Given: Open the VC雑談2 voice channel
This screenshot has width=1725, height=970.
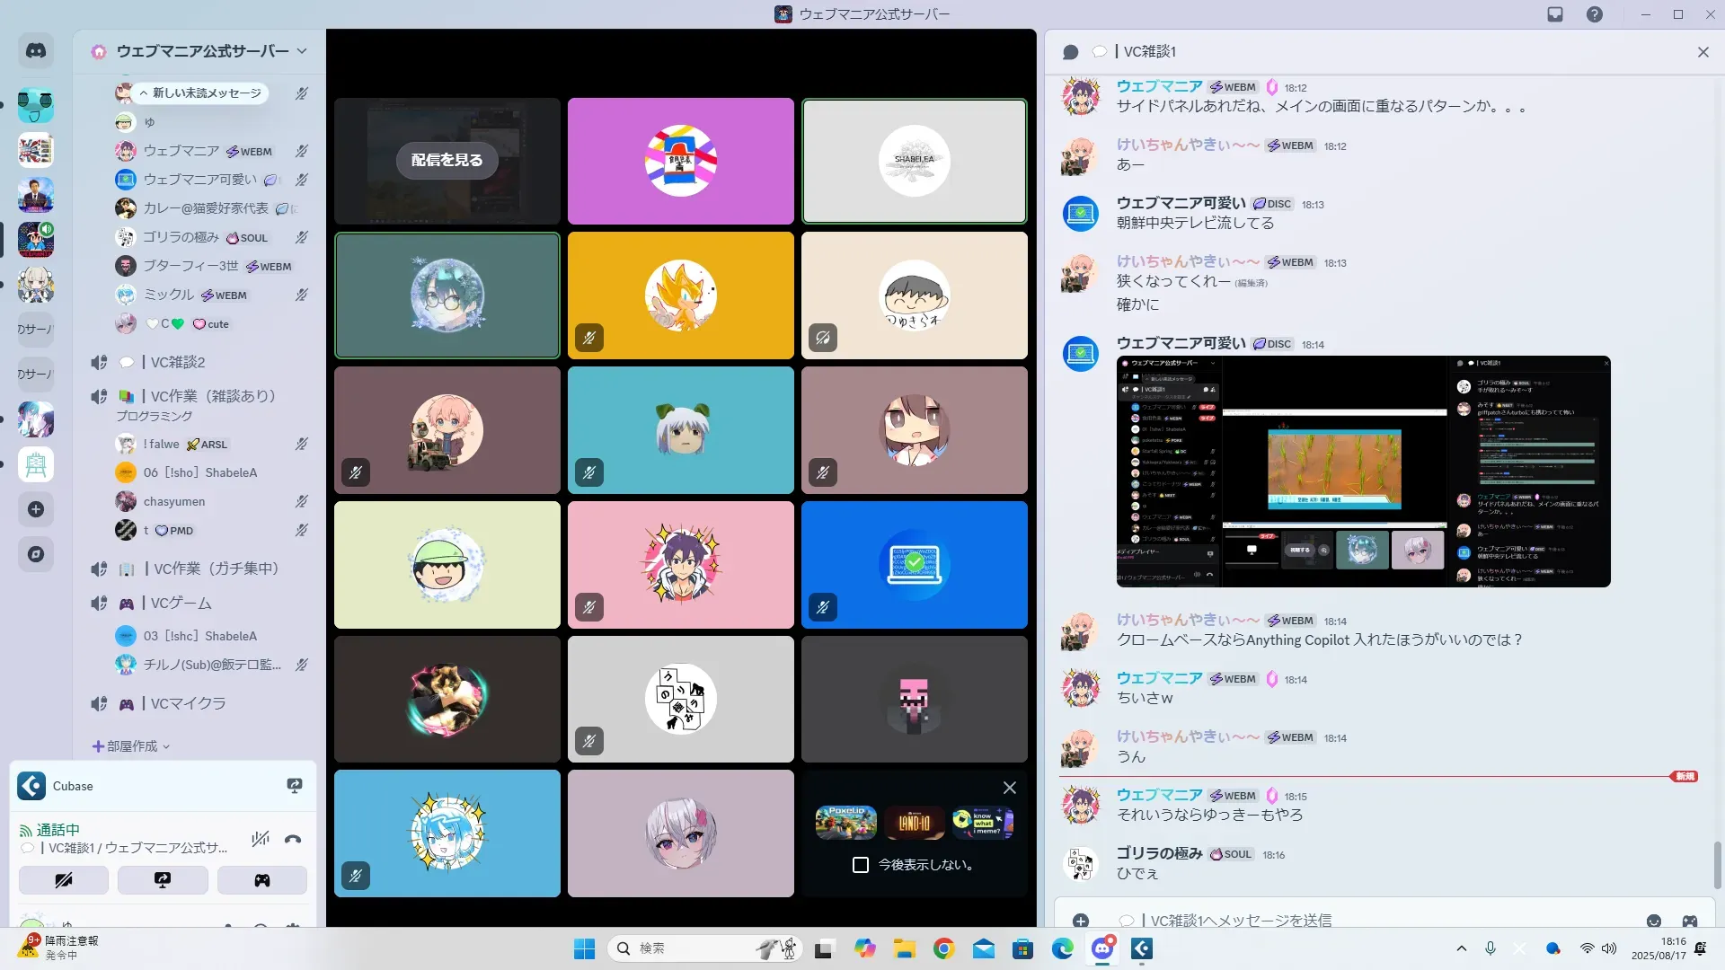Looking at the screenshot, I should [178, 362].
